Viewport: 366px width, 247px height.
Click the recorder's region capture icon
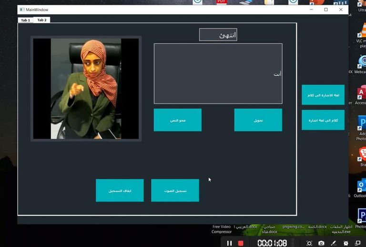[x=309, y=243]
